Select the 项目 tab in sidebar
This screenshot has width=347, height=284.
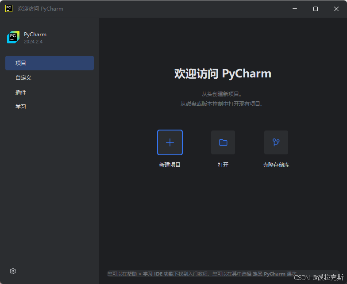[50, 63]
